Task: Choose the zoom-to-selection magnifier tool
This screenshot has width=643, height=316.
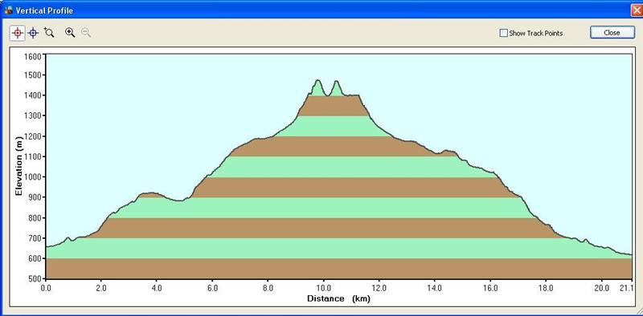Action: coord(49,33)
